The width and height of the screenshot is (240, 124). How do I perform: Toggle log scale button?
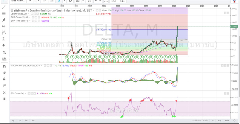point(219,120)
